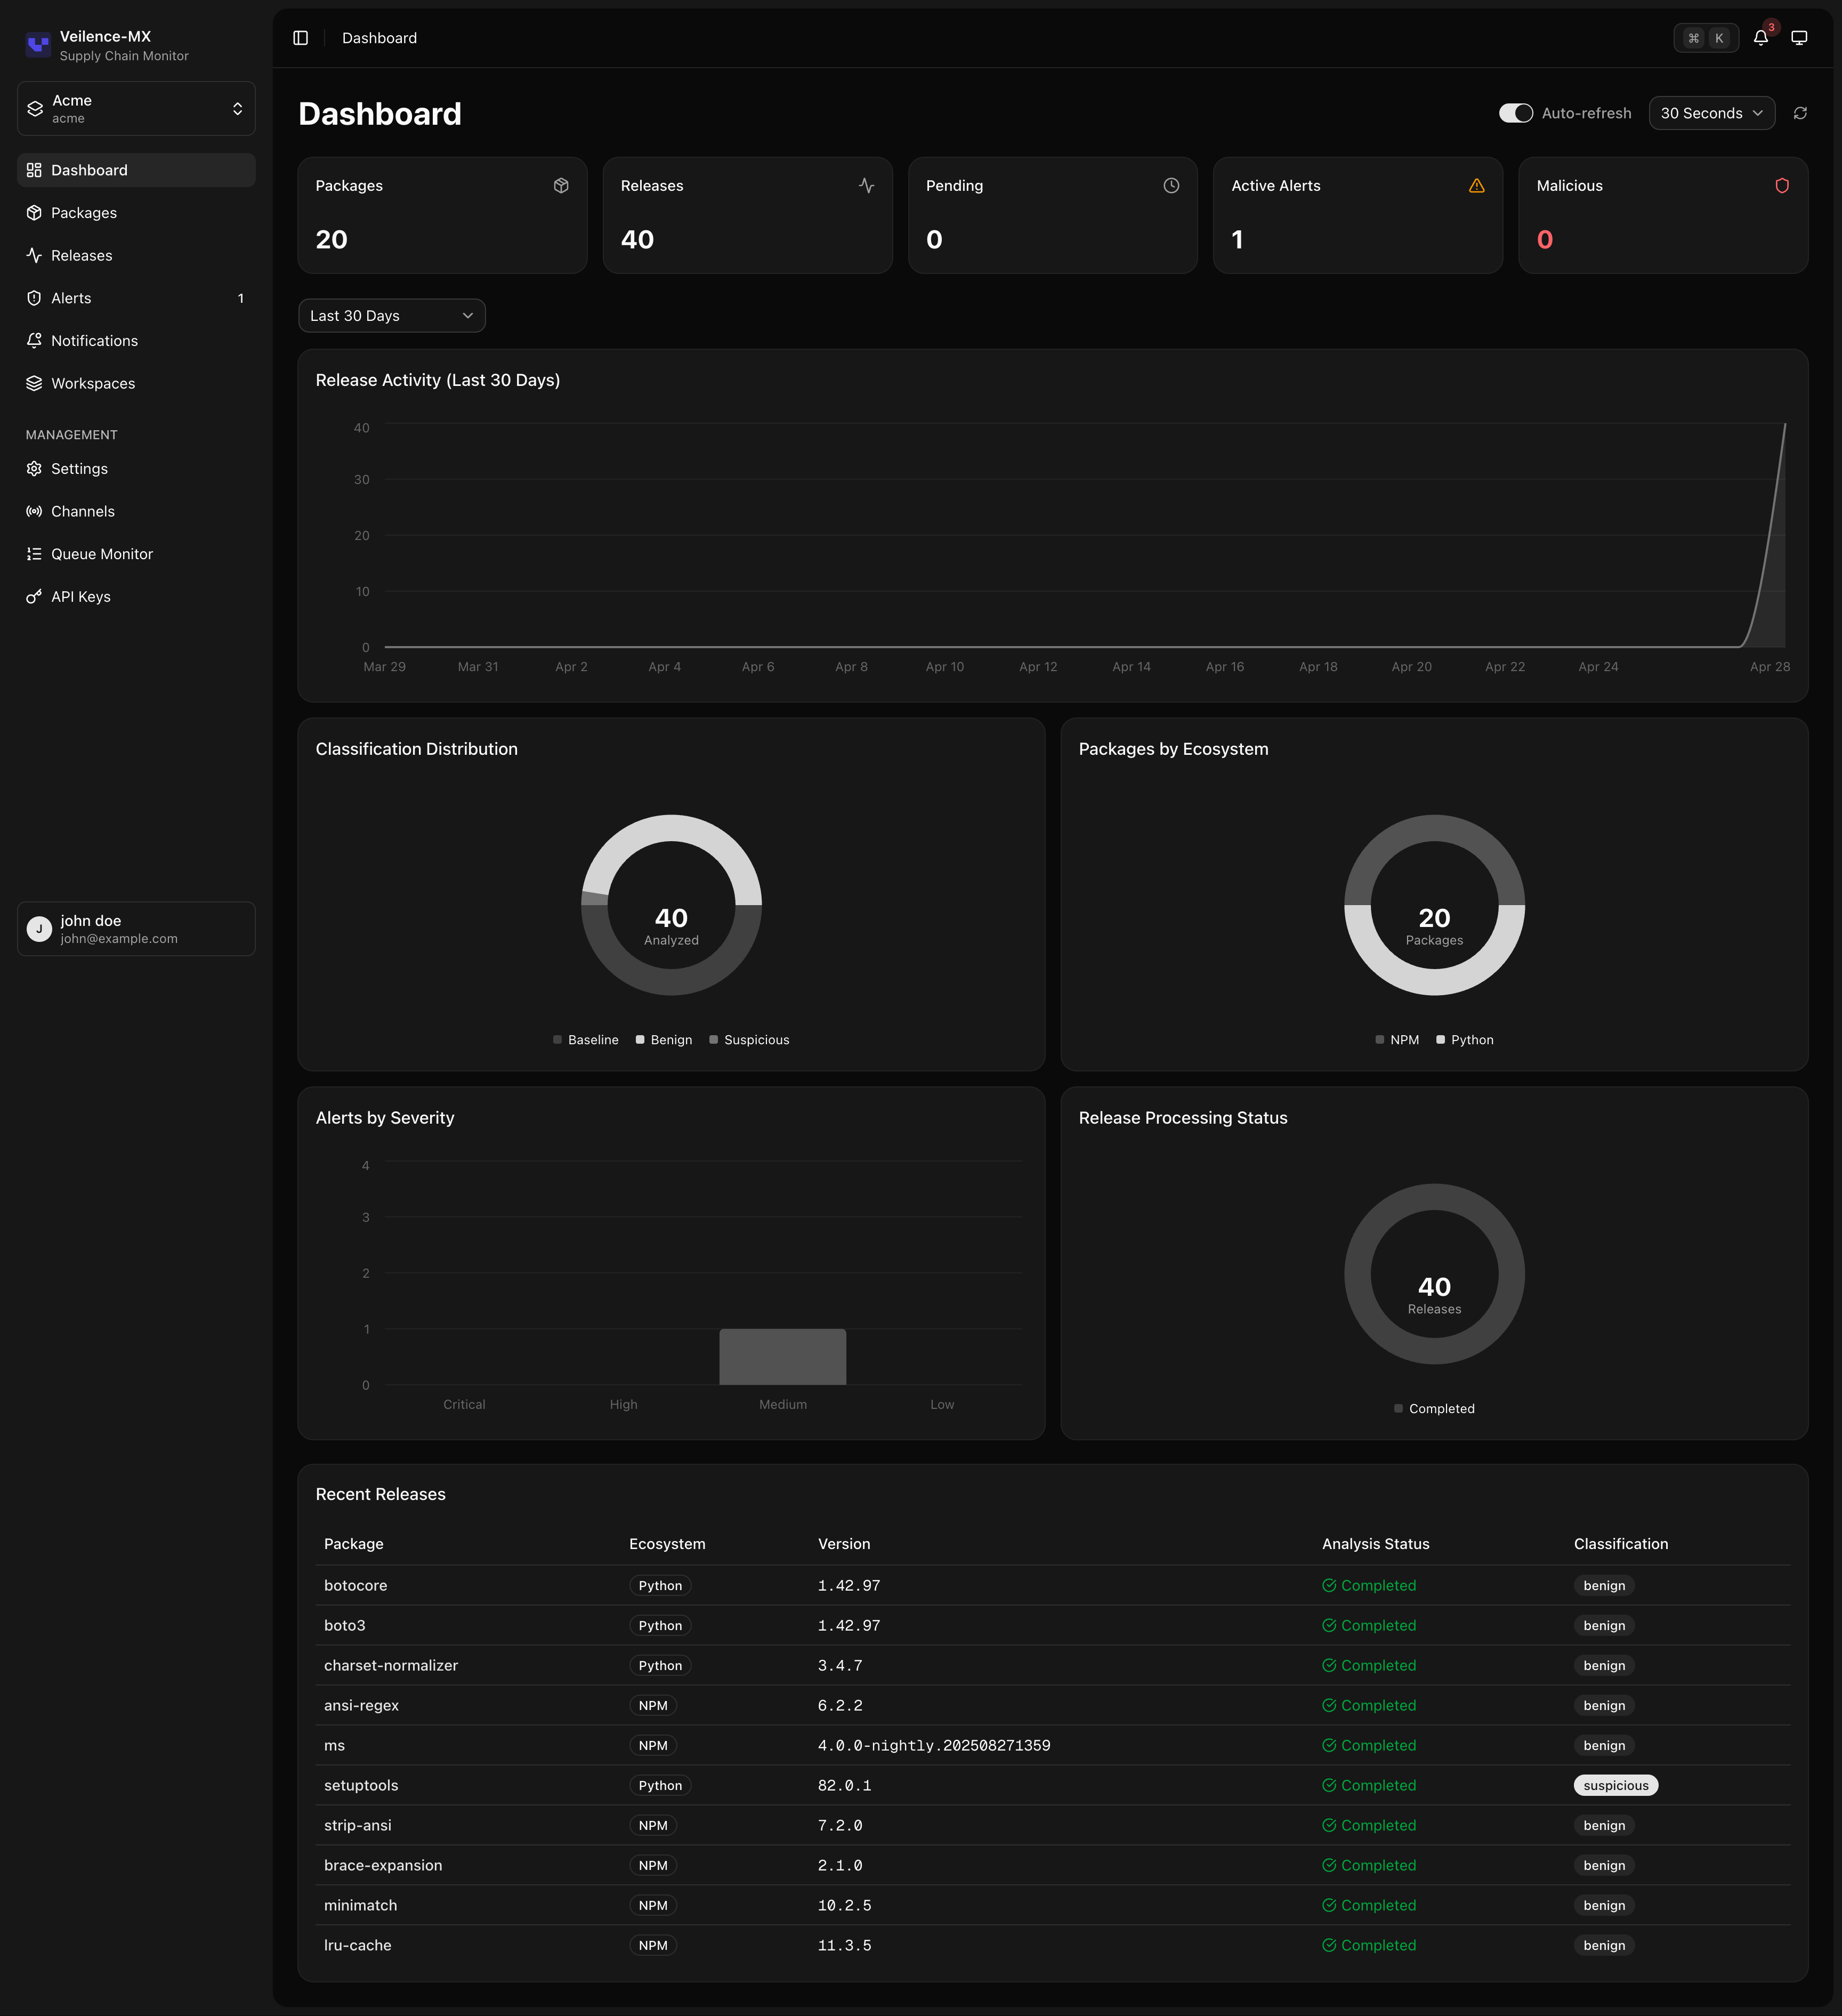1842x2016 pixels.
Task: Open the notifications bell icon
Action: [x=1761, y=38]
